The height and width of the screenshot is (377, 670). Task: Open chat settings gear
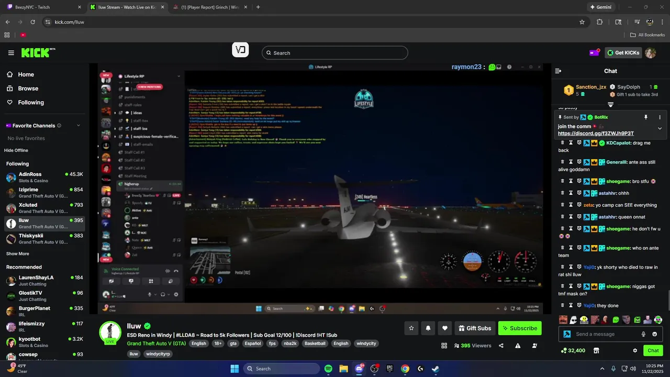pyautogui.click(x=635, y=350)
